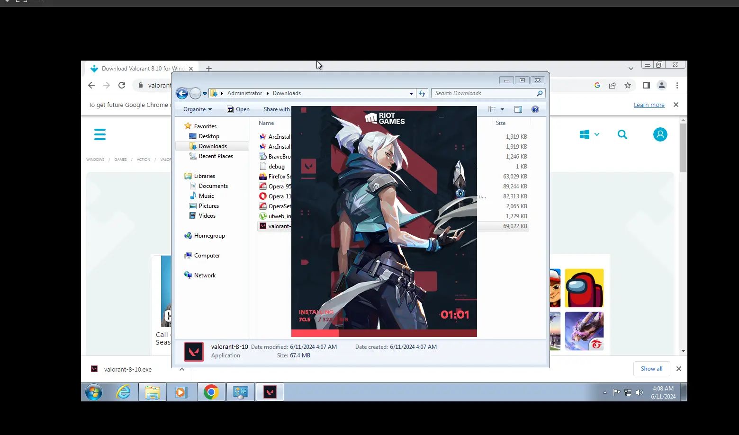Select the Opera_11 file icon
This screenshot has width=739, height=435.
(x=263, y=196)
